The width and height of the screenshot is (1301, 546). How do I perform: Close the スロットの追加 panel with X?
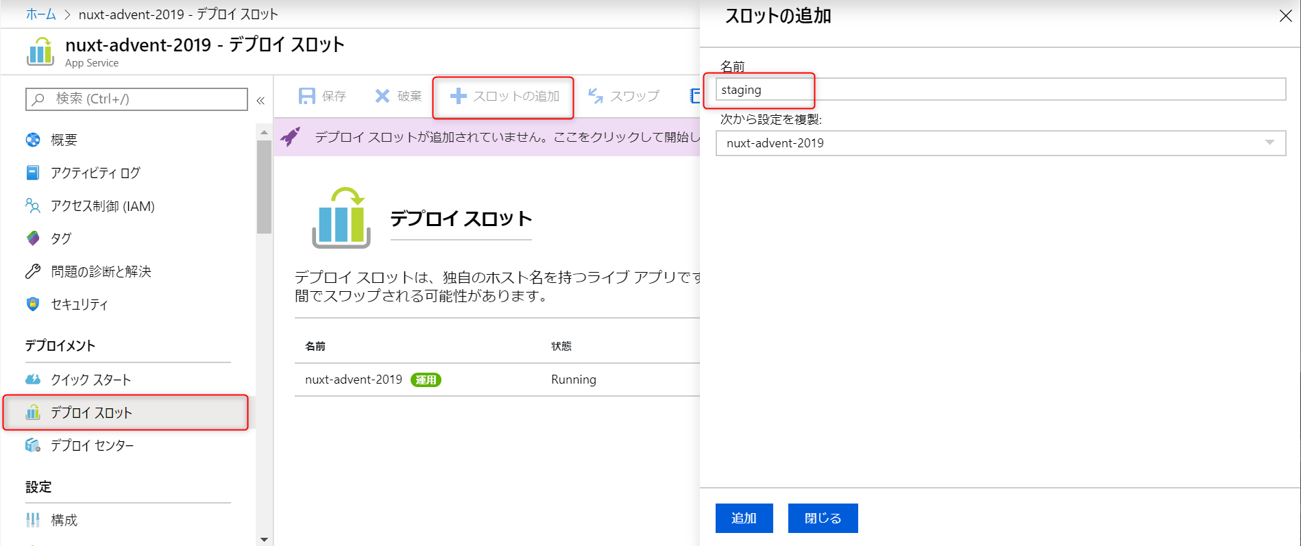point(1286,16)
